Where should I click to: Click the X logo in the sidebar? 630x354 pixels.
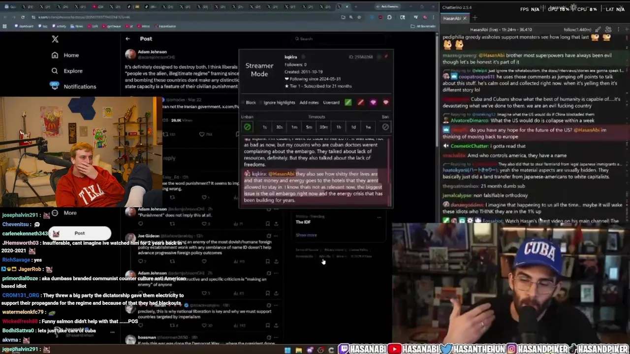pyautogui.click(x=55, y=39)
